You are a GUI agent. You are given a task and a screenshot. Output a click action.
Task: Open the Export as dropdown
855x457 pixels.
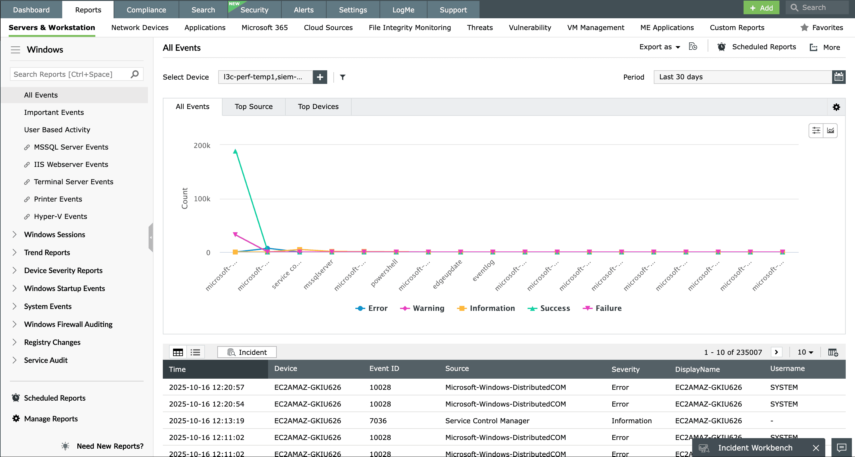point(659,47)
